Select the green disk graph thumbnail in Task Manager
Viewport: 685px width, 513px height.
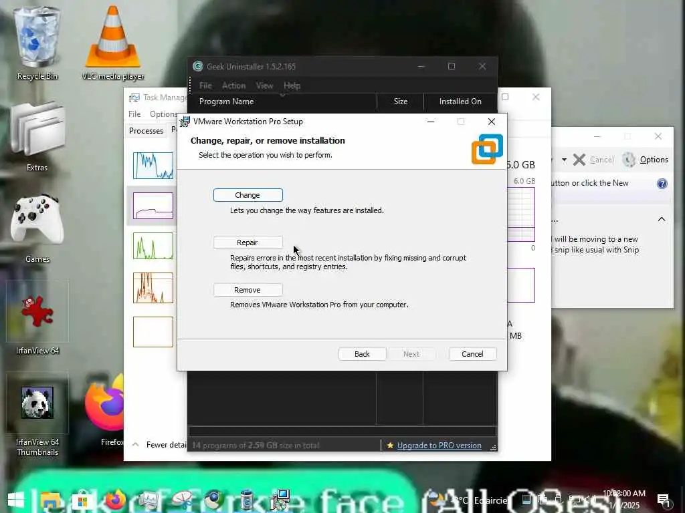pyautogui.click(x=153, y=246)
